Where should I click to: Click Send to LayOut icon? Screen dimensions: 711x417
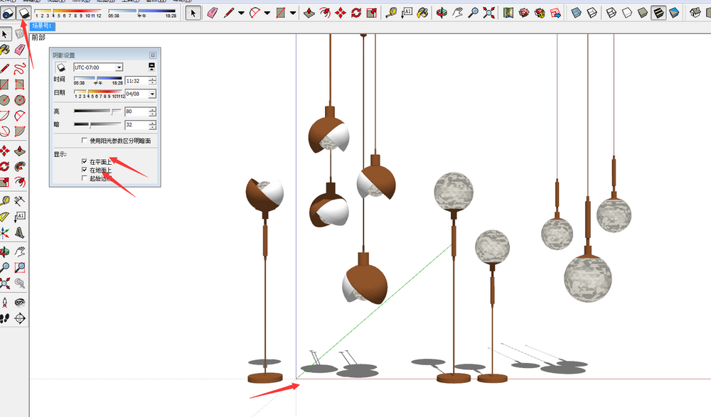pyautogui.click(x=555, y=13)
